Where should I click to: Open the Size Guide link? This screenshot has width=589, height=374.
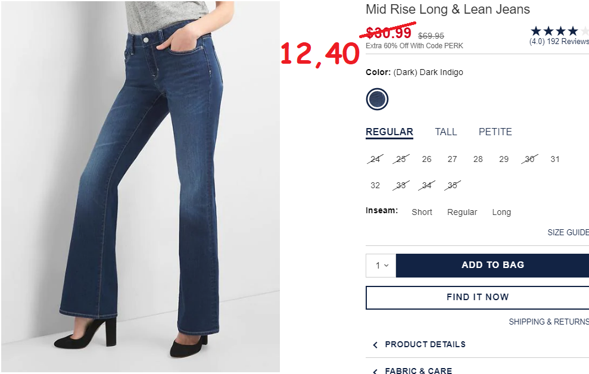pos(568,232)
